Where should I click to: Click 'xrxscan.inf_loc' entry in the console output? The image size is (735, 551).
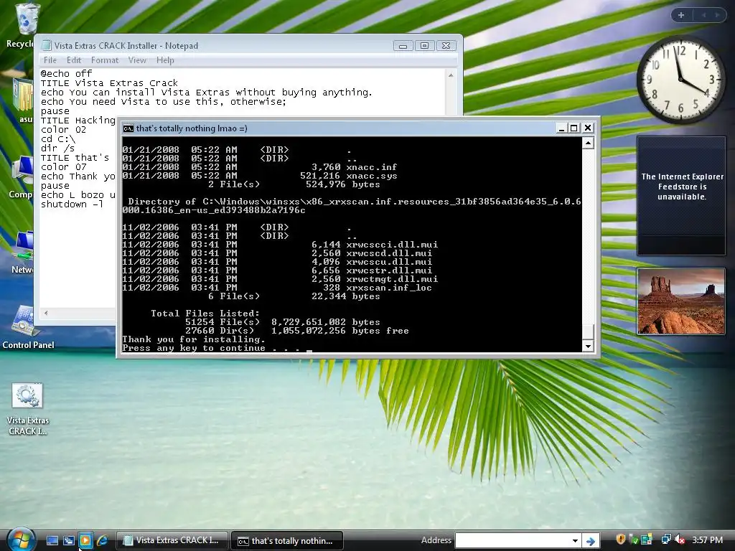[x=388, y=288]
